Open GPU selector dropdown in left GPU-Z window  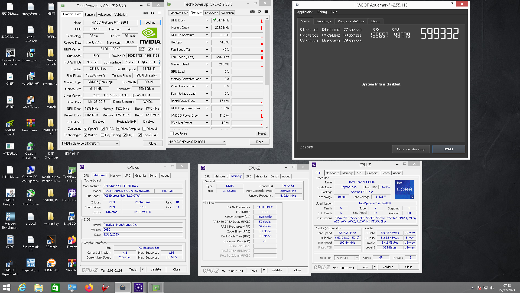point(90,144)
